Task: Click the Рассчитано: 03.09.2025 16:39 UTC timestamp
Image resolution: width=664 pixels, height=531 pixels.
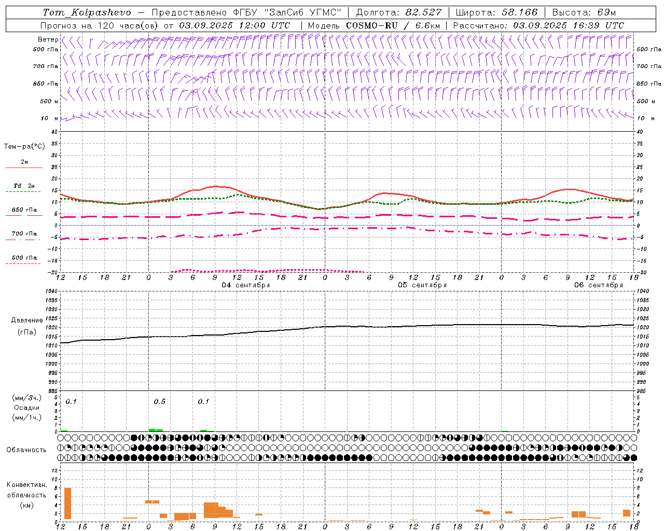Action: tap(538, 25)
